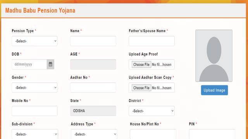Click the Aadhar No input field
Image resolution: width=248 pixels, height=139 pixels.
[x=93, y=88]
